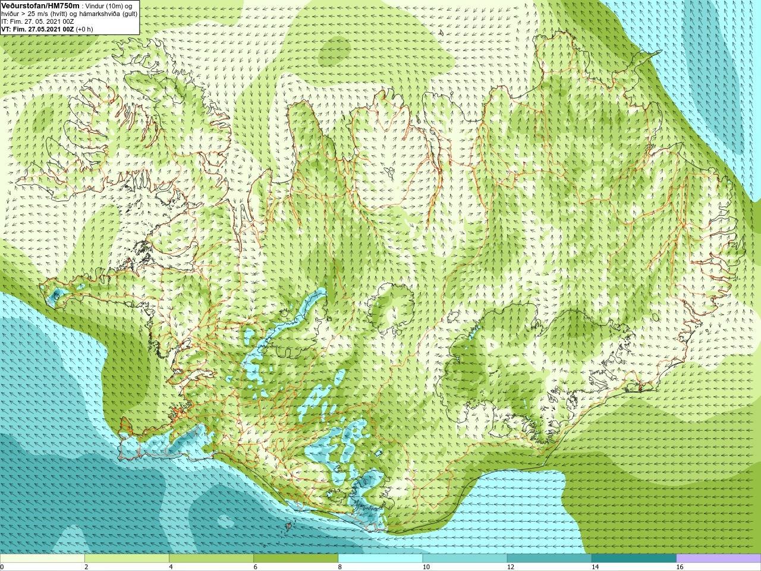The image size is (761, 571).
Task: Click the legend scale label "8"
Action: (339, 567)
